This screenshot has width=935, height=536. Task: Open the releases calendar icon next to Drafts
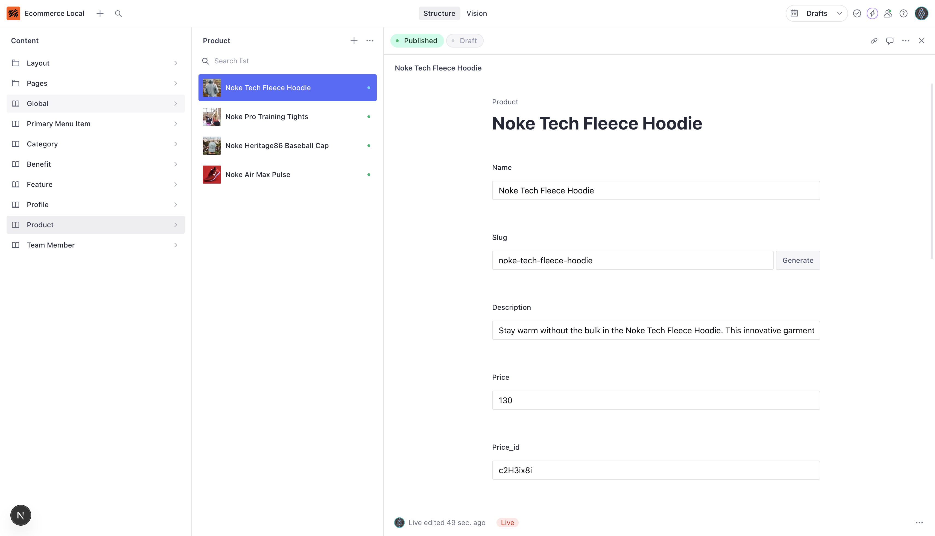pyautogui.click(x=794, y=13)
